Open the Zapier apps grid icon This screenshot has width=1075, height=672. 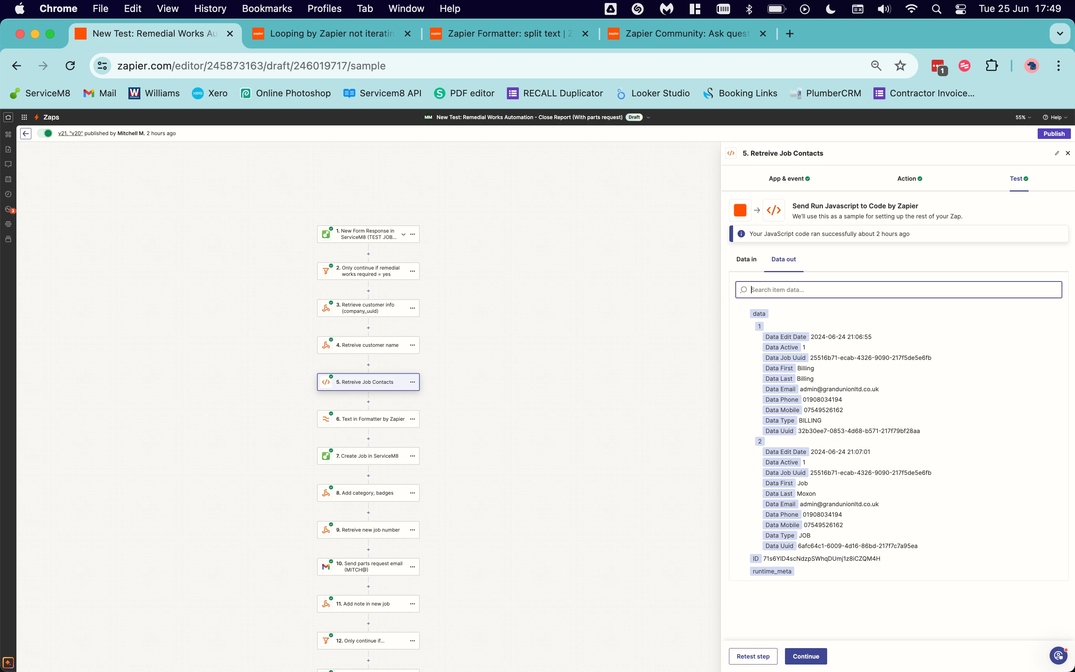coord(24,117)
